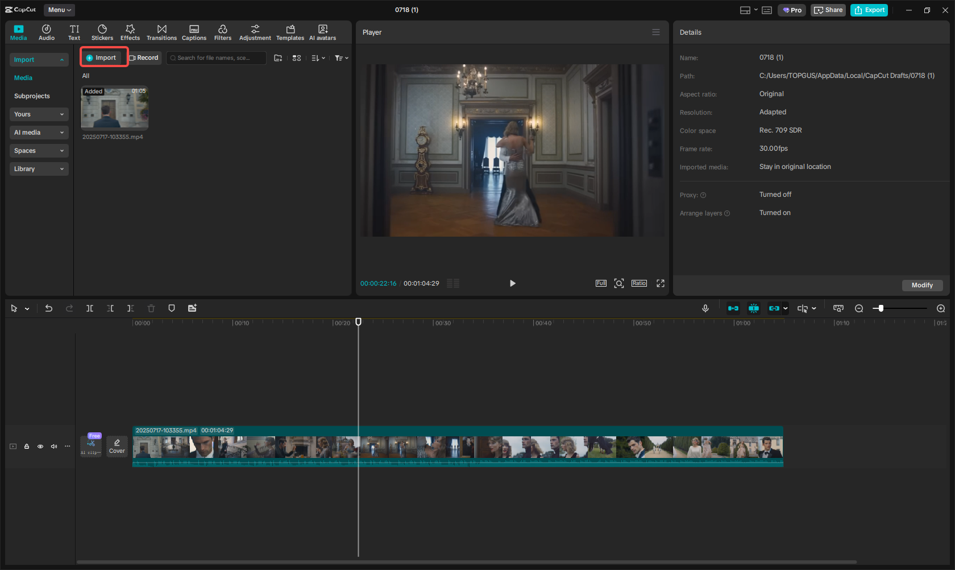Click the timeline zoom slider handle
955x570 pixels.
tap(881, 308)
